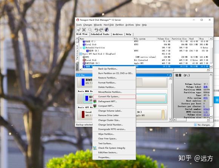Open Properties from the context menu

[x=114, y=157]
